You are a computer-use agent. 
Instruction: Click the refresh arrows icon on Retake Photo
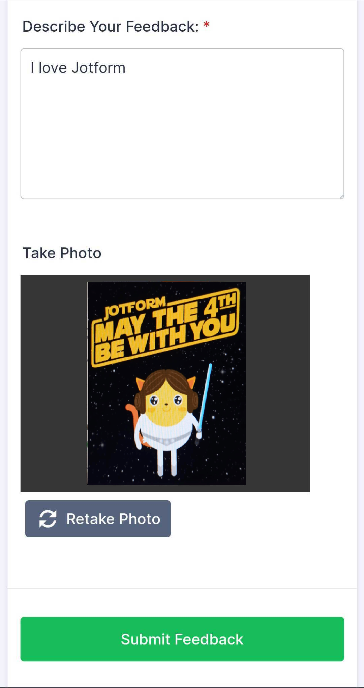48,519
